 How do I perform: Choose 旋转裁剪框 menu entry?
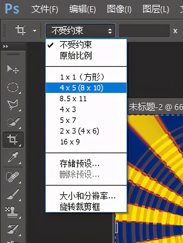click(x=86, y=207)
